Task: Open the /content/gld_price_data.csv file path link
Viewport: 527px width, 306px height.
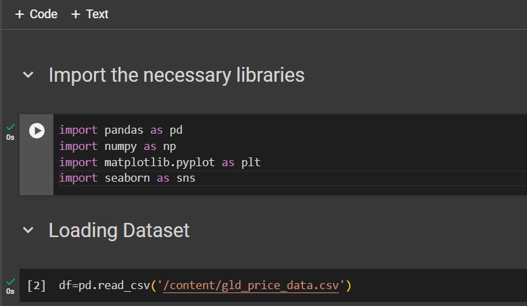Action: coord(252,286)
